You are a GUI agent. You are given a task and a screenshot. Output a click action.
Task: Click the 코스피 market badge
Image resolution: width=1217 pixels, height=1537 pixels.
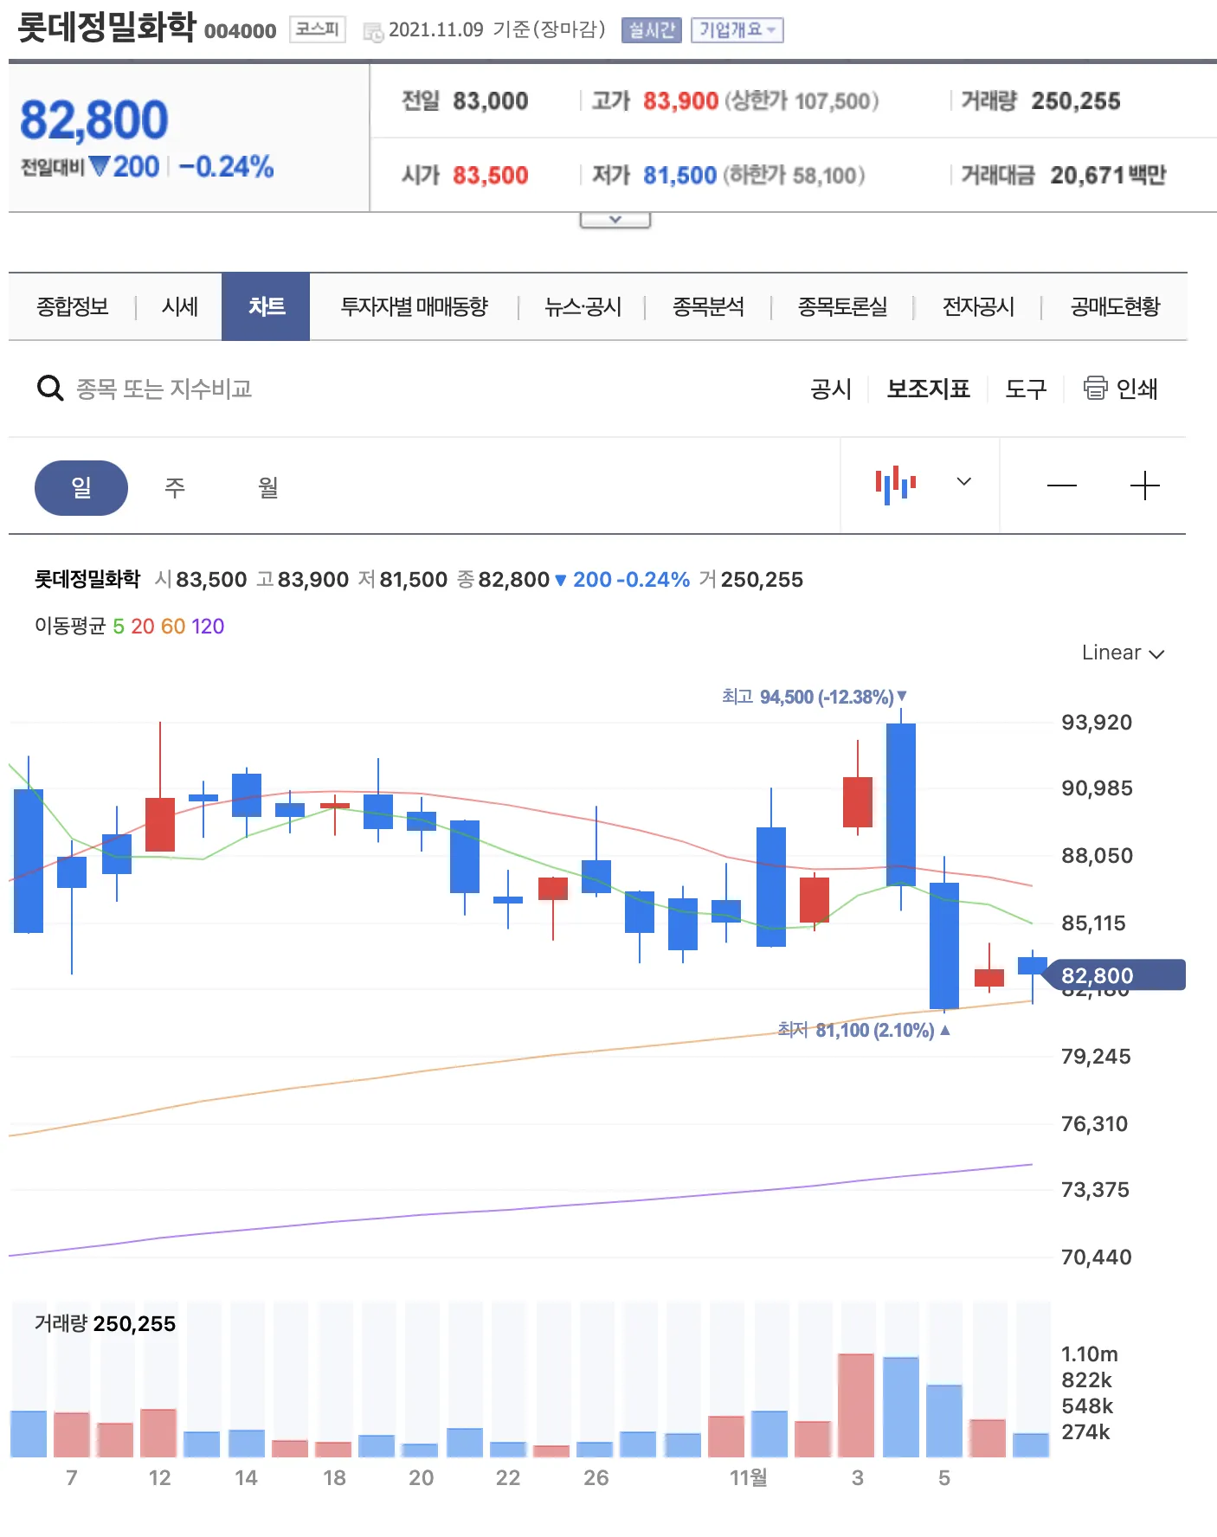(x=318, y=30)
